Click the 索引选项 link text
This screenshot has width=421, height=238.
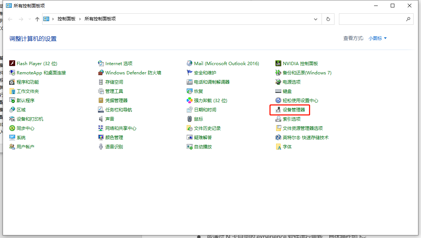pyautogui.click(x=292, y=119)
